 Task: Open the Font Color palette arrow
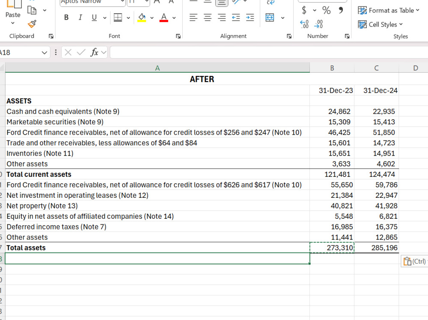174,18
